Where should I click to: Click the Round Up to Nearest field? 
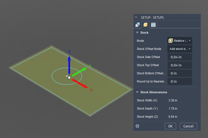tap(180, 81)
